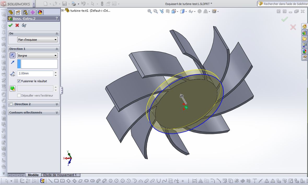Select the Parallelogram sketch tool
This screenshot has width=308, height=185.
tap(80, 181)
